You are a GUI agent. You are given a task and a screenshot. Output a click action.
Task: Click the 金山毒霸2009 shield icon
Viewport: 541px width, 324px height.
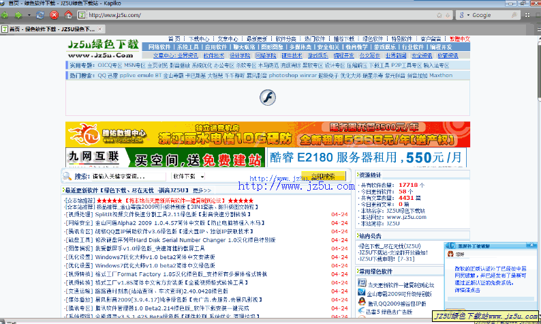point(362,292)
